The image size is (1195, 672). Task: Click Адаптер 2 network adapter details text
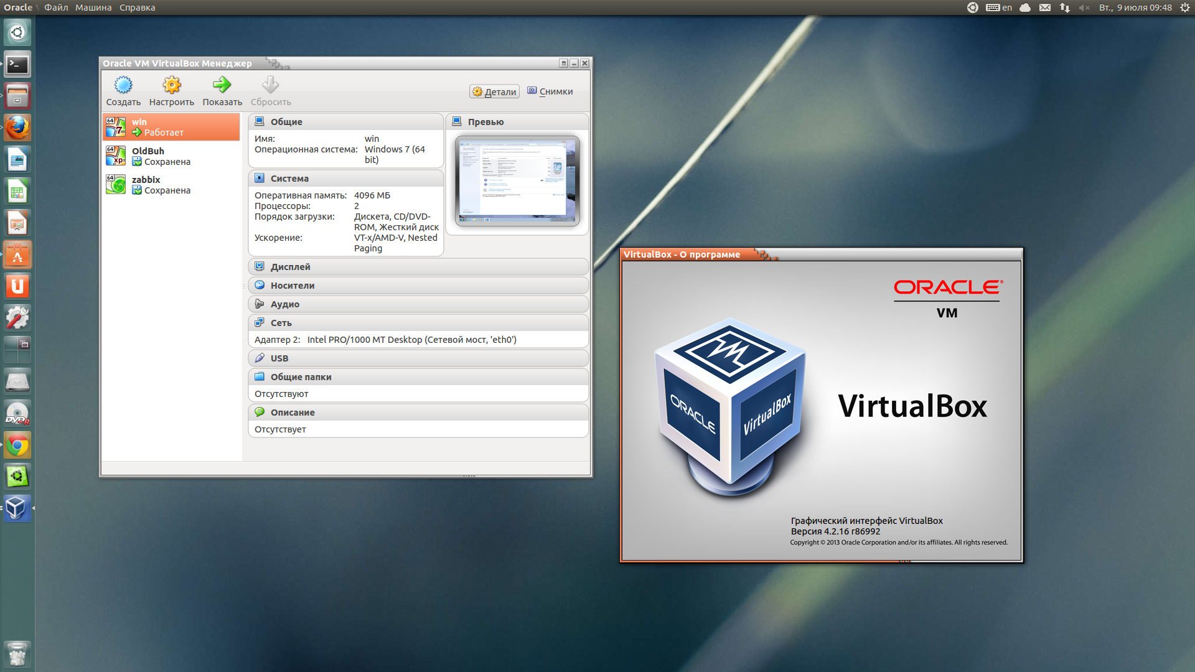pyautogui.click(x=385, y=340)
